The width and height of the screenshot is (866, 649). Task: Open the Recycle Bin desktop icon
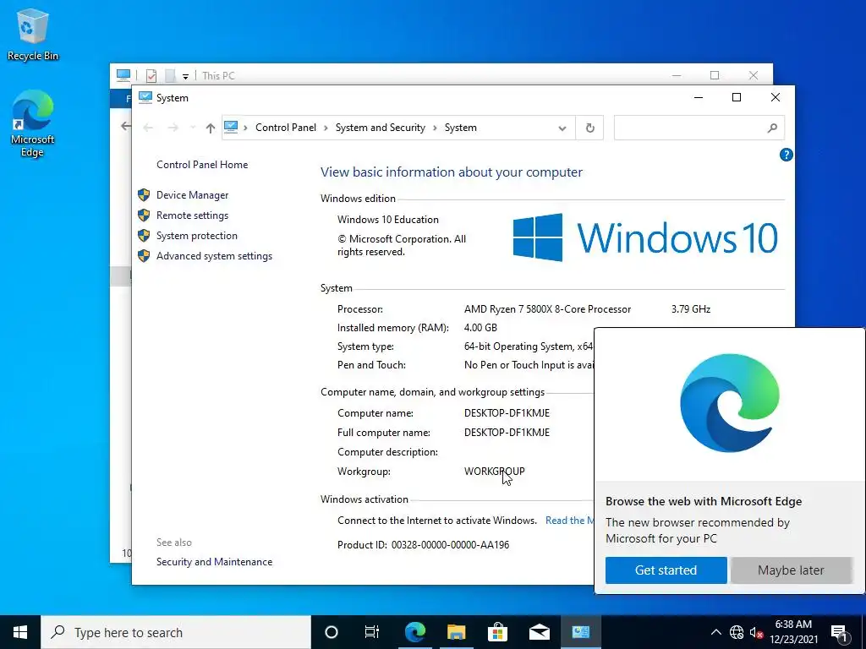coord(33,34)
